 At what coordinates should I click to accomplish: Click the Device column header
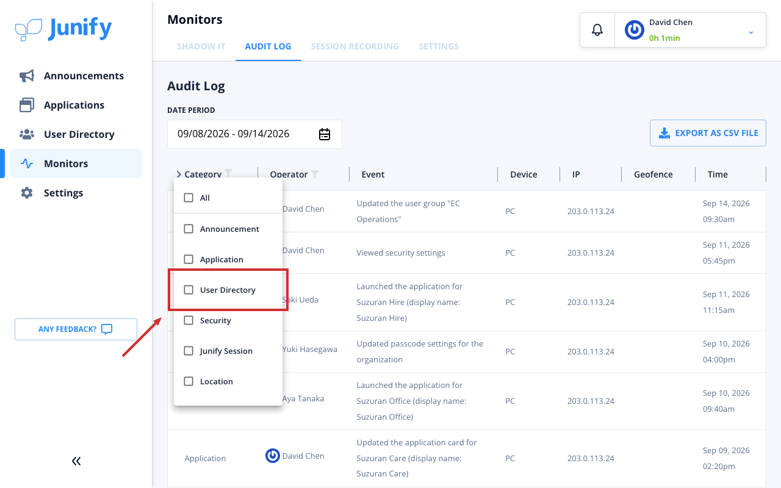click(524, 174)
